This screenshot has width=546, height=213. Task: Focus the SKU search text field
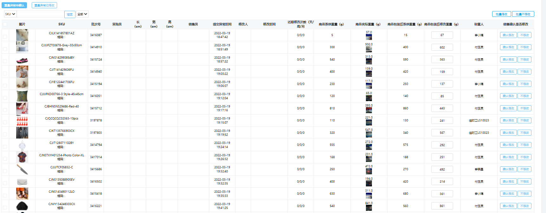pyautogui.click(x=40, y=14)
